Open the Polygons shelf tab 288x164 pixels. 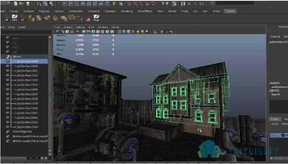(44, 11)
